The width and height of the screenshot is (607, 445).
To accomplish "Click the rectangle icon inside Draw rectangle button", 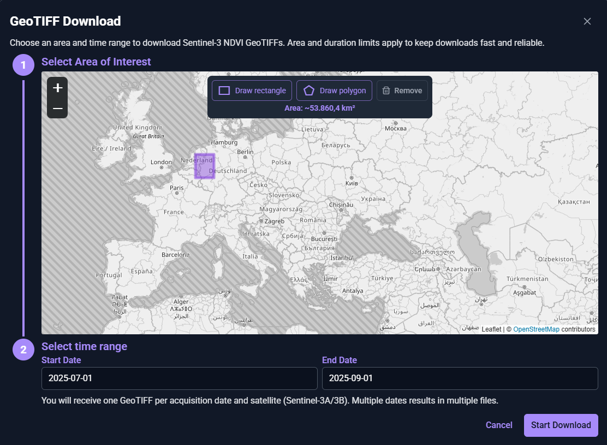I will pyautogui.click(x=225, y=90).
